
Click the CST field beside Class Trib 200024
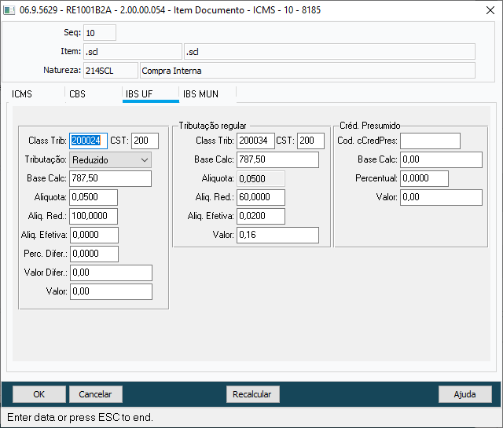[145, 141]
